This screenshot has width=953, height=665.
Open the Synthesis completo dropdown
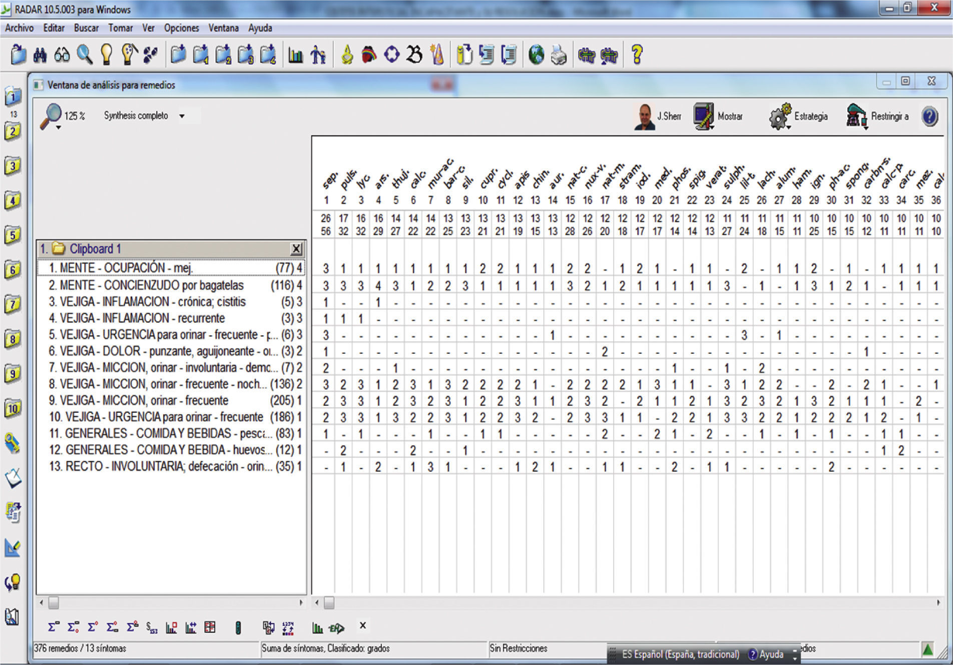[182, 116]
